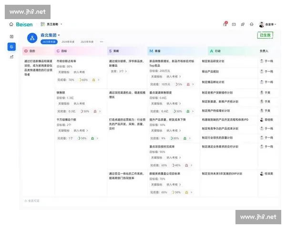
Task: Click the yellow bell in 市场份额占有率 row
Action: click(x=94, y=80)
